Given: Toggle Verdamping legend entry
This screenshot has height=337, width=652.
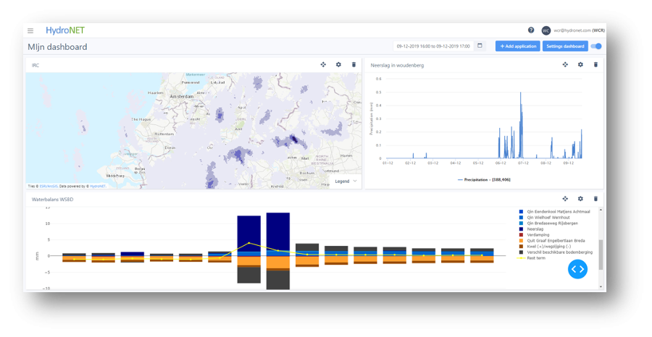Looking at the screenshot, I should tap(535, 235).
